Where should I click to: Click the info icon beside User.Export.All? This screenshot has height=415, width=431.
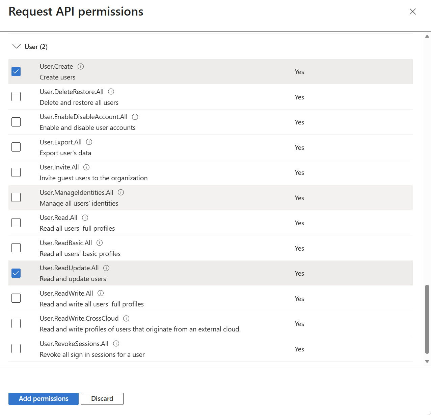point(89,142)
